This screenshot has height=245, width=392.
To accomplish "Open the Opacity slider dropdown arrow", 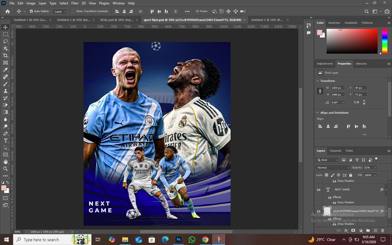I will click(x=375, y=168).
